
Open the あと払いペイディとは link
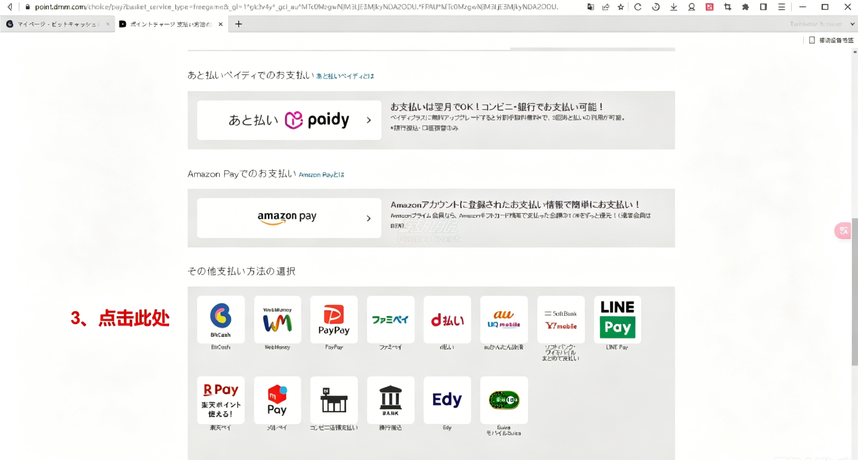coord(345,76)
